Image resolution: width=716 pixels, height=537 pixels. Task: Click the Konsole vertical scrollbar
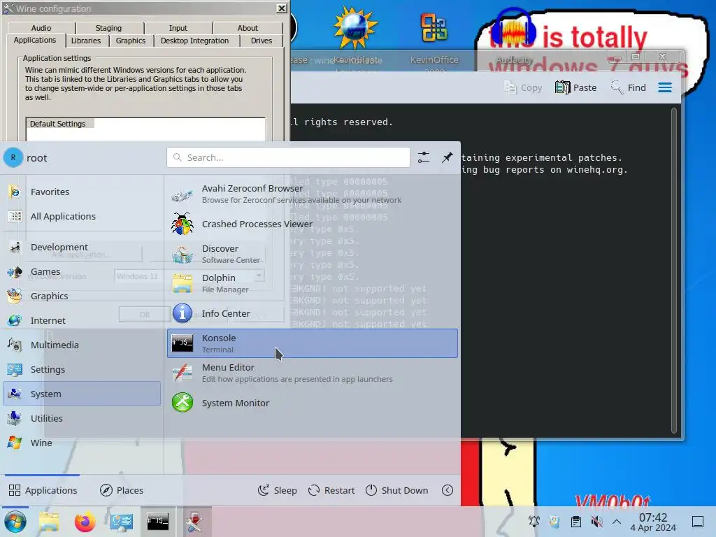coord(674,271)
